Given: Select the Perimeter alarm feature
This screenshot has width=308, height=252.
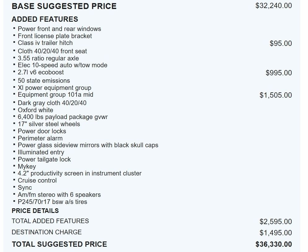Looking at the screenshot, I should point(40,138).
